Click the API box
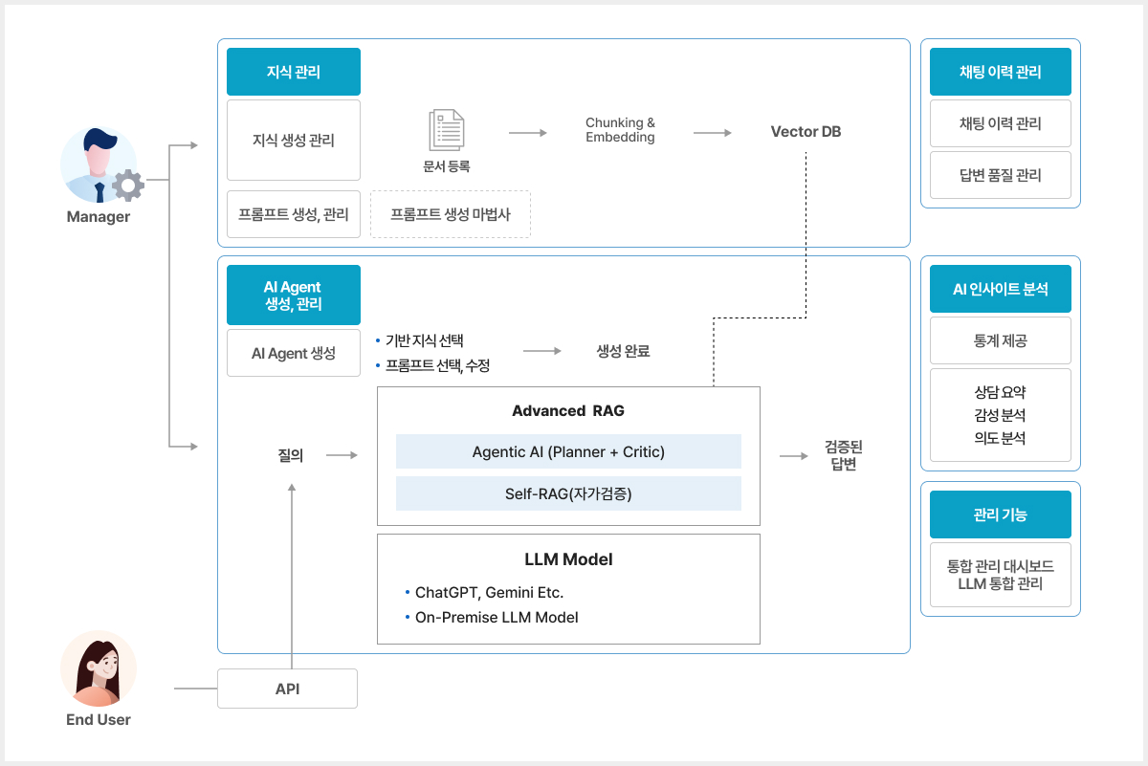The height and width of the screenshot is (766, 1148). (287, 689)
